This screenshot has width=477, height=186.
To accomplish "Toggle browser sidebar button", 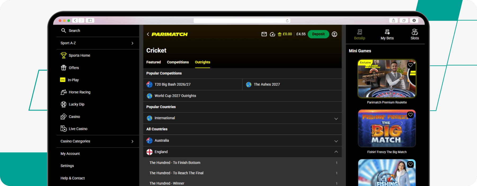I will click(x=90, y=20).
